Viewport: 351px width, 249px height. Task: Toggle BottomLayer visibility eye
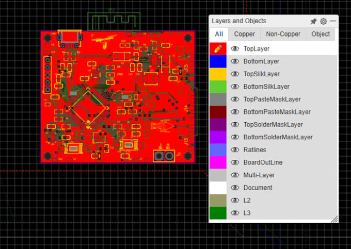coord(235,61)
